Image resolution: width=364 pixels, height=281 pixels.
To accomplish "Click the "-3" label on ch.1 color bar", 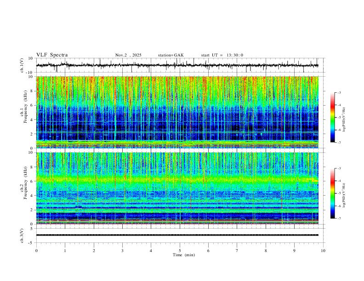I will point(339,92).
